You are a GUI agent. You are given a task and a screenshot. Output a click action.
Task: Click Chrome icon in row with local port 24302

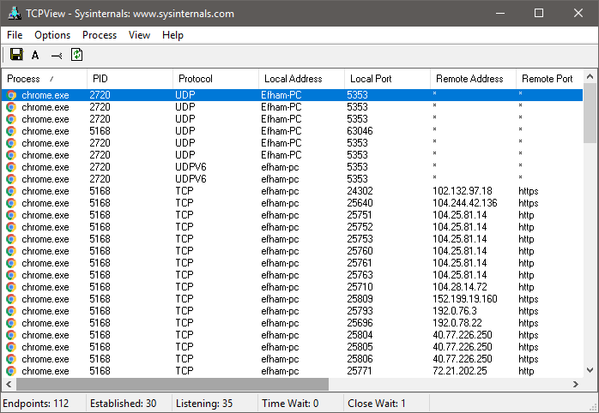(11, 191)
